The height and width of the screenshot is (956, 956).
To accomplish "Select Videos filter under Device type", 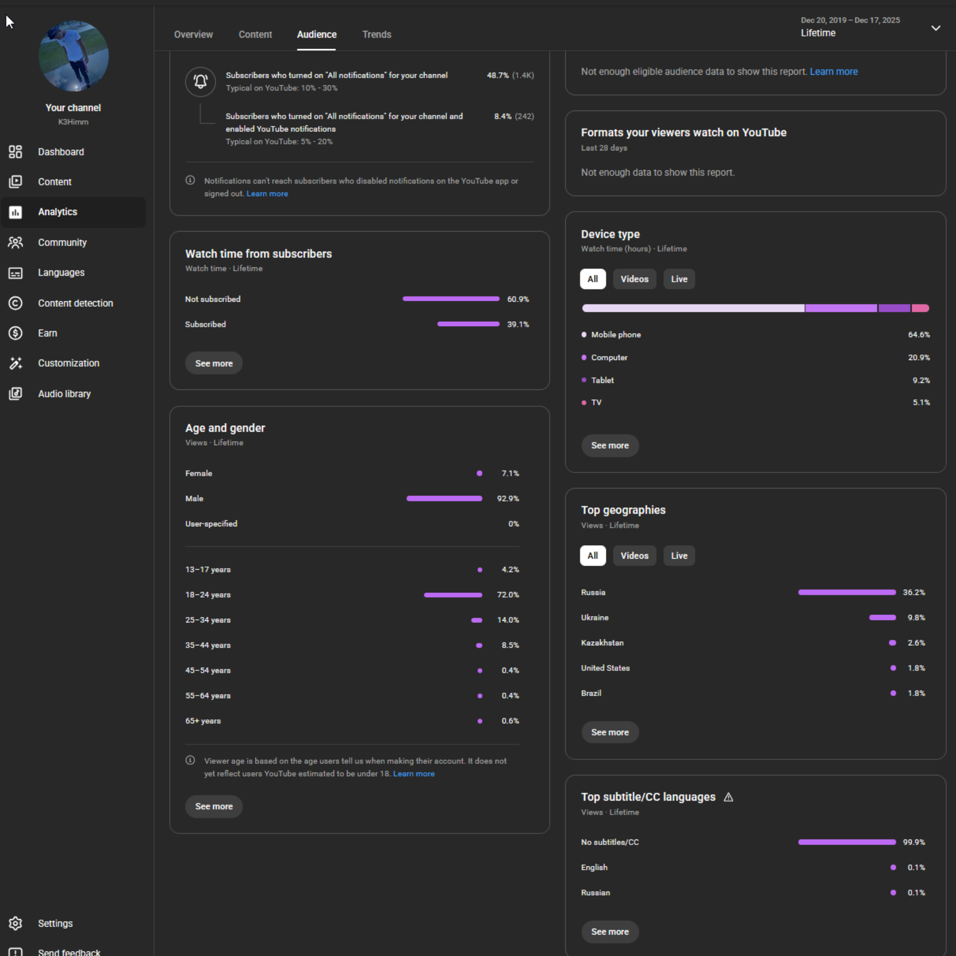I will [x=634, y=279].
